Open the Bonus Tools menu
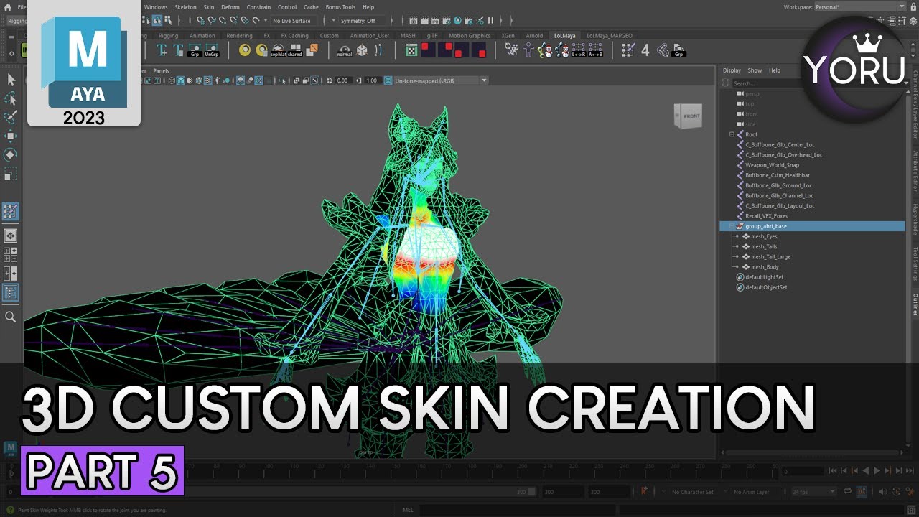The width and height of the screenshot is (919, 517). (340, 7)
